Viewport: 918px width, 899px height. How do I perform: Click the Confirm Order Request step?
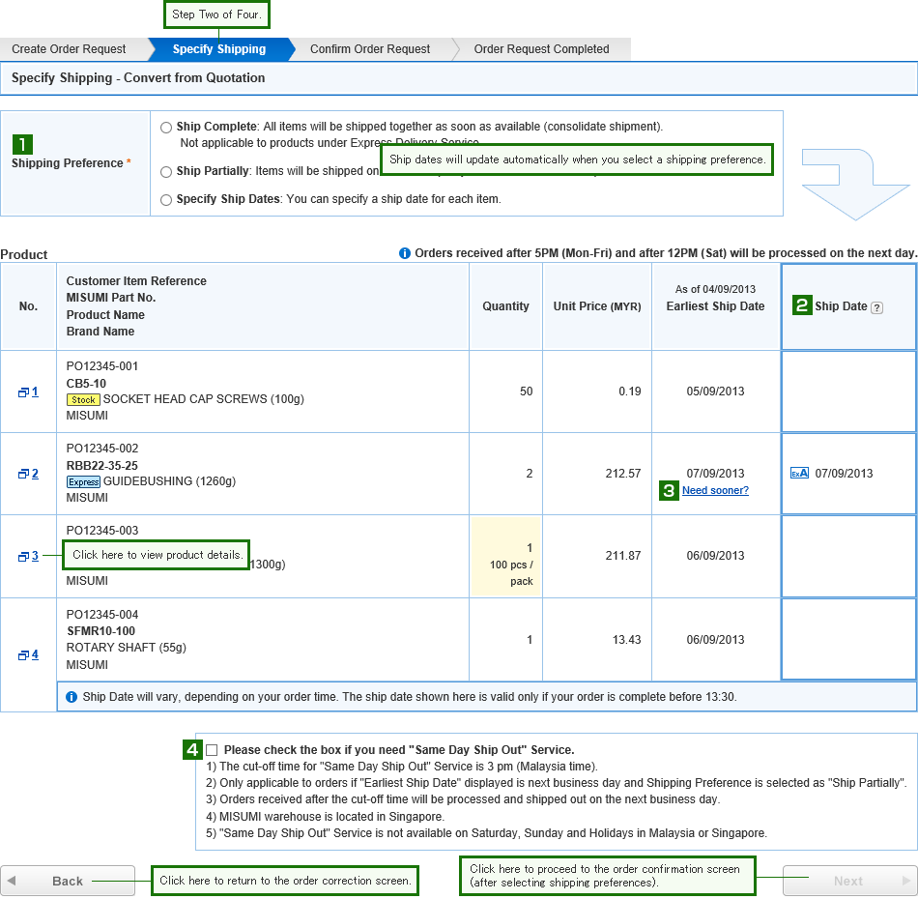(370, 49)
